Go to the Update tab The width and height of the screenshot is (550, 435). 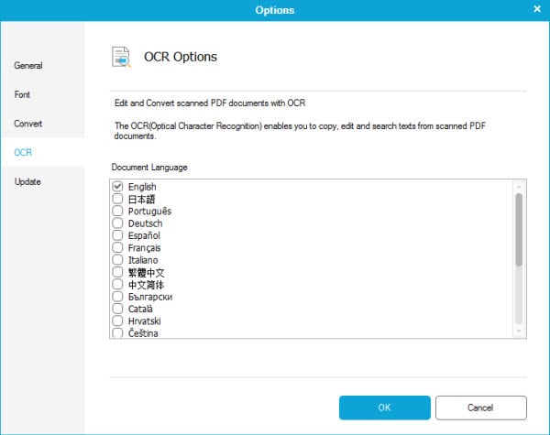(x=27, y=181)
